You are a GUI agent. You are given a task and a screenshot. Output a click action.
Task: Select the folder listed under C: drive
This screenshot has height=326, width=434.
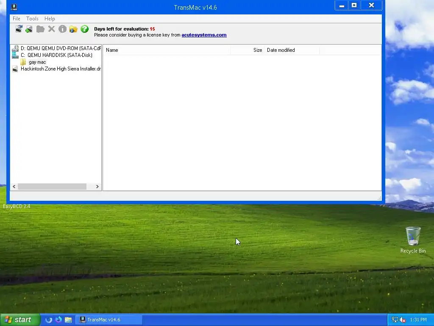33,62
